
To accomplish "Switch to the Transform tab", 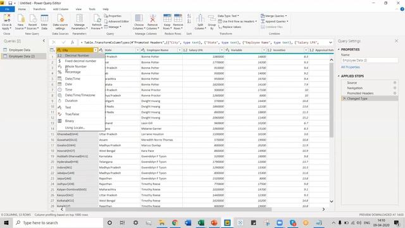I will 39,9.
